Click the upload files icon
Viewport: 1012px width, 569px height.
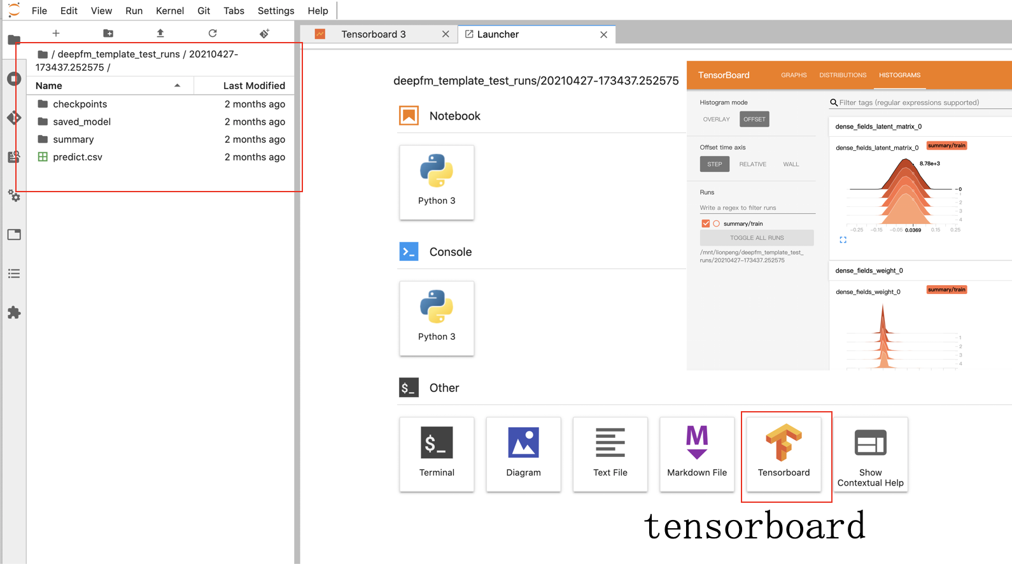tap(160, 33)
